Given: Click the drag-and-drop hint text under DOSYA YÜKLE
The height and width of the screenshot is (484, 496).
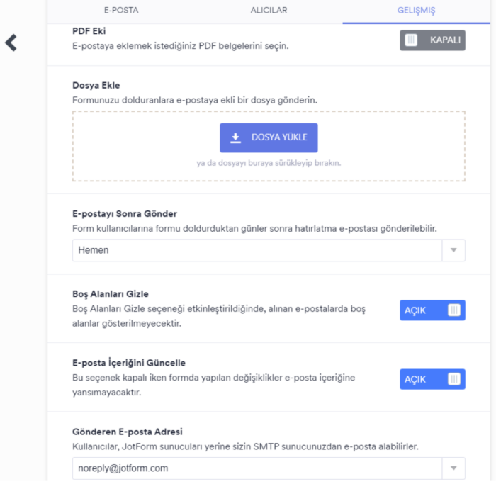Looking at the screenshot, I should [269, 163].
